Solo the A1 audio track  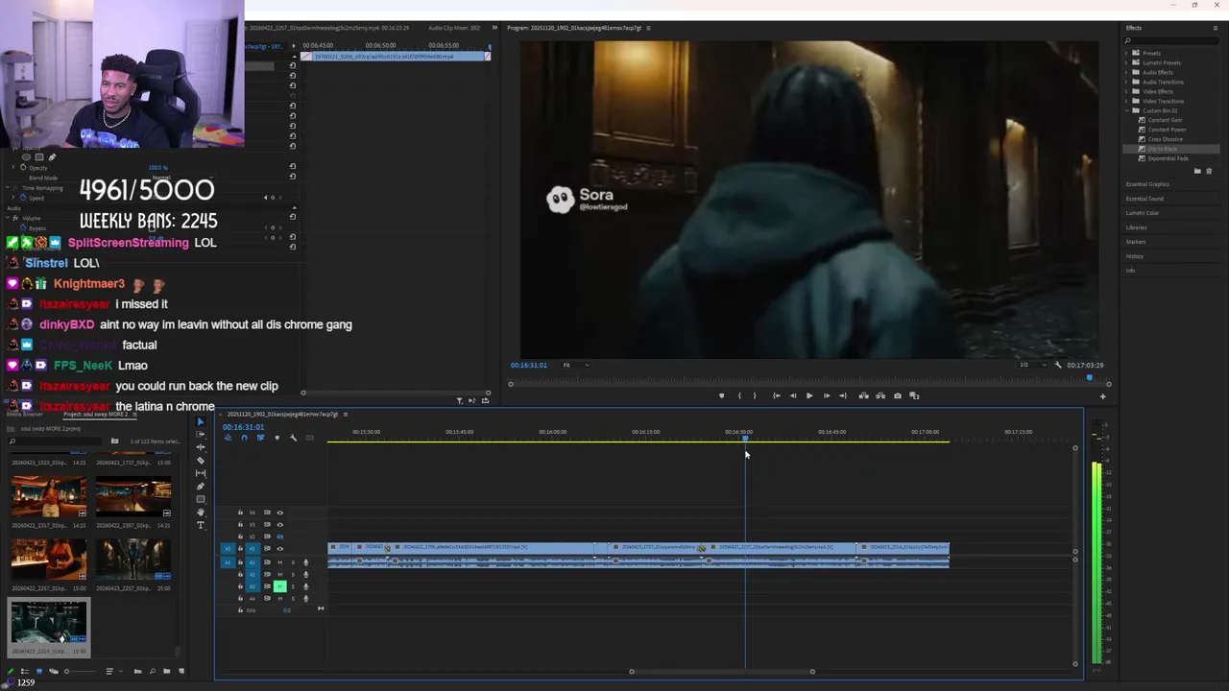pyautogui.click(x=293, y=562)
